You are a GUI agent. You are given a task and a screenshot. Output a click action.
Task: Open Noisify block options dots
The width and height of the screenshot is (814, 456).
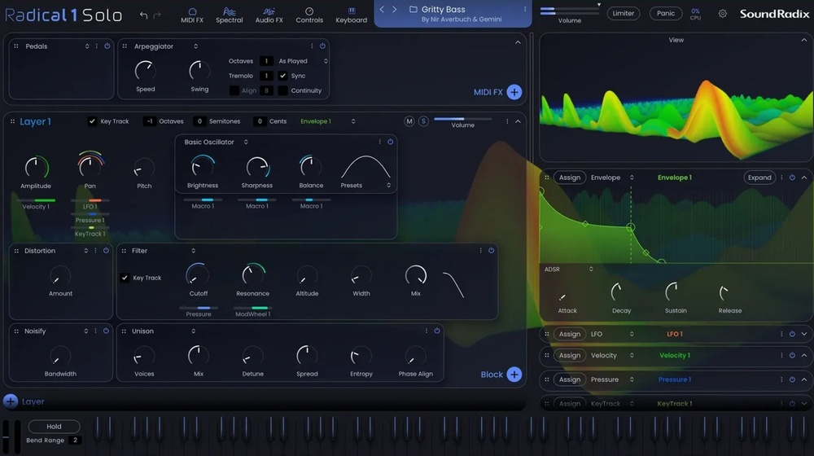click(95, 331)
